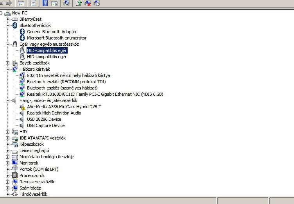Click the AVerMedia warning-marked device icon

click(x=23, y=107)
